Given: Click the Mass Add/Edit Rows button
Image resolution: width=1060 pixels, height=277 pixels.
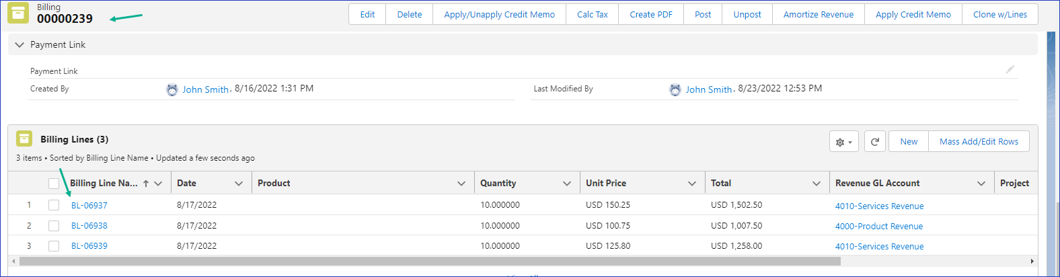Looking at the screenshot, I should 979,142.
